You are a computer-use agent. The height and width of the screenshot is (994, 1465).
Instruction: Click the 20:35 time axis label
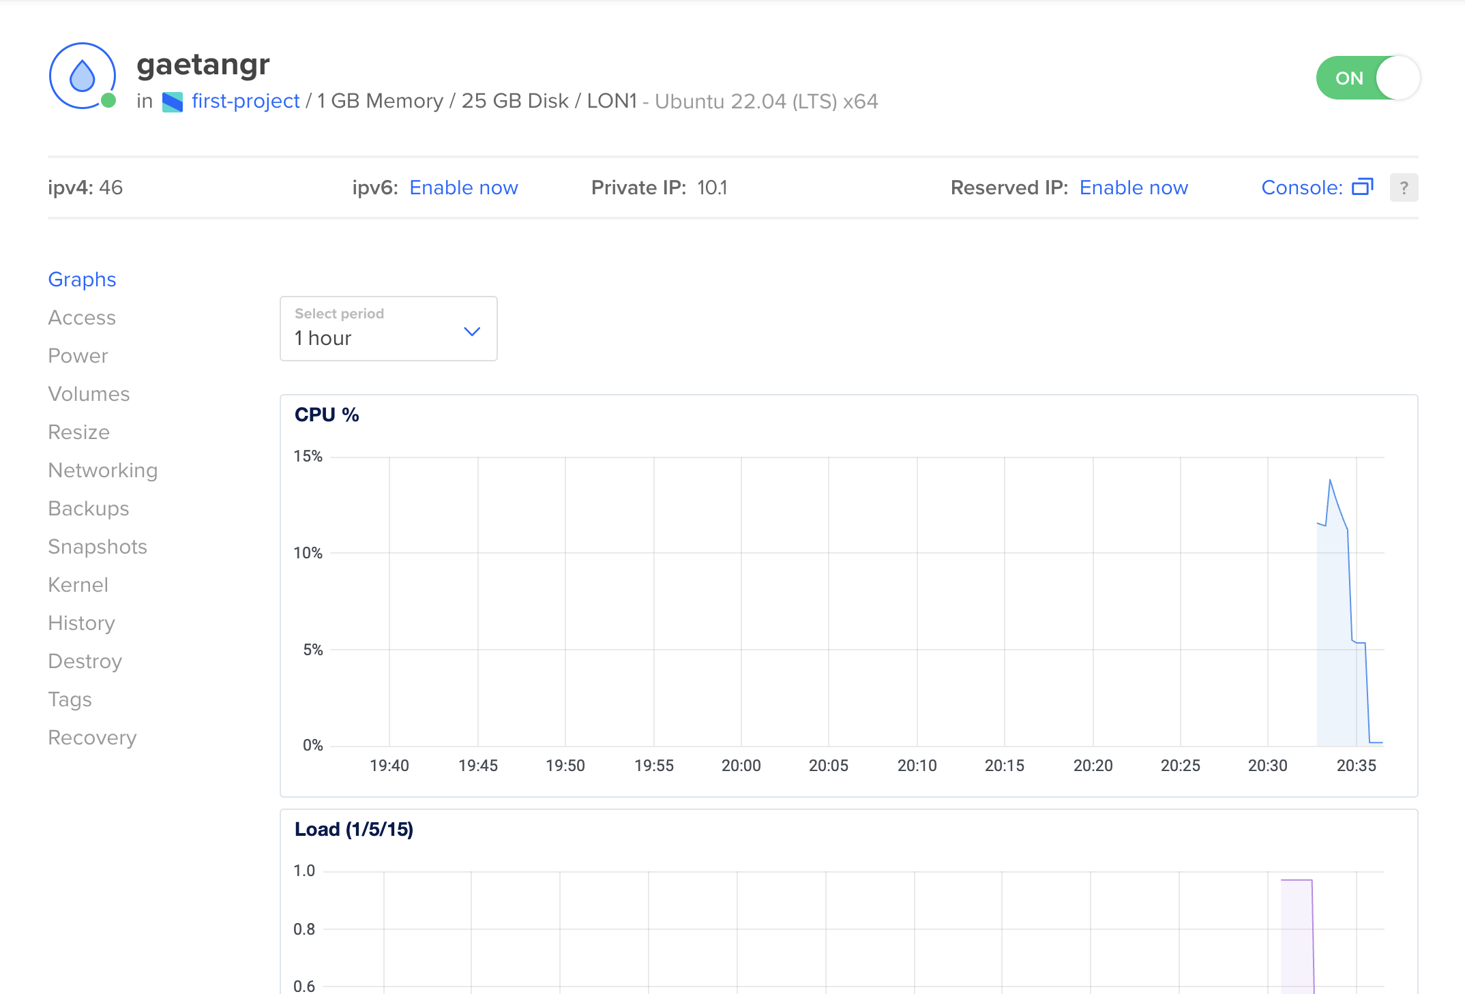click(1356, 766)
